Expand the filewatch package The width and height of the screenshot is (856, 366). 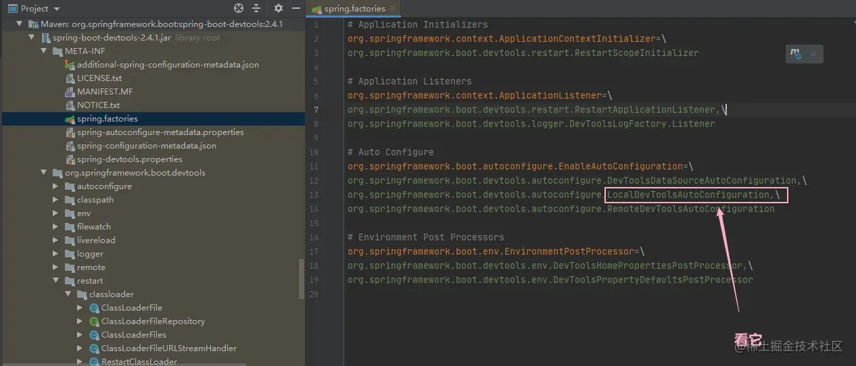coord(56,227)
